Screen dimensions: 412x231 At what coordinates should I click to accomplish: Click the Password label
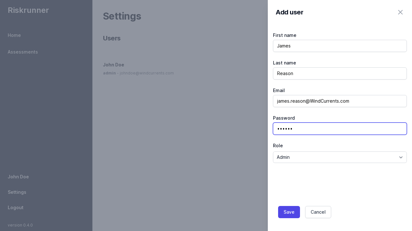click(x=284, y=118)
